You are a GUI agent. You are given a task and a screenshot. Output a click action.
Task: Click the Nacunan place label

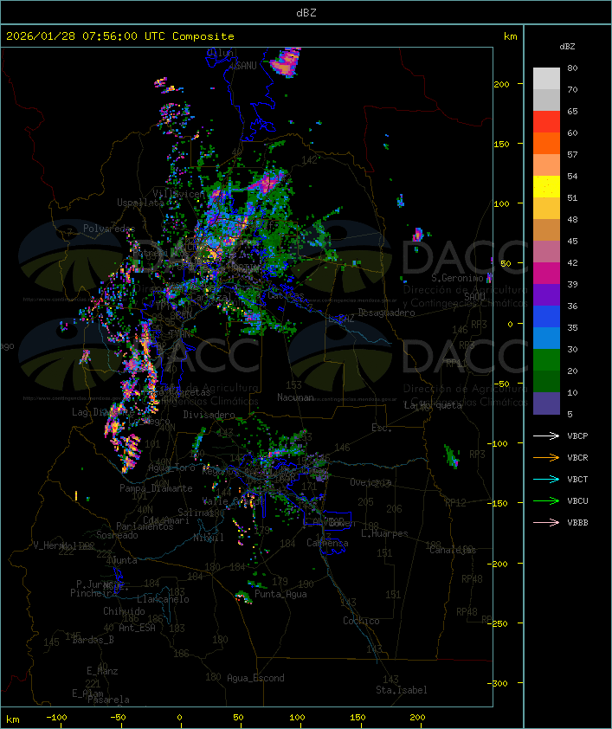pos(295,397)
